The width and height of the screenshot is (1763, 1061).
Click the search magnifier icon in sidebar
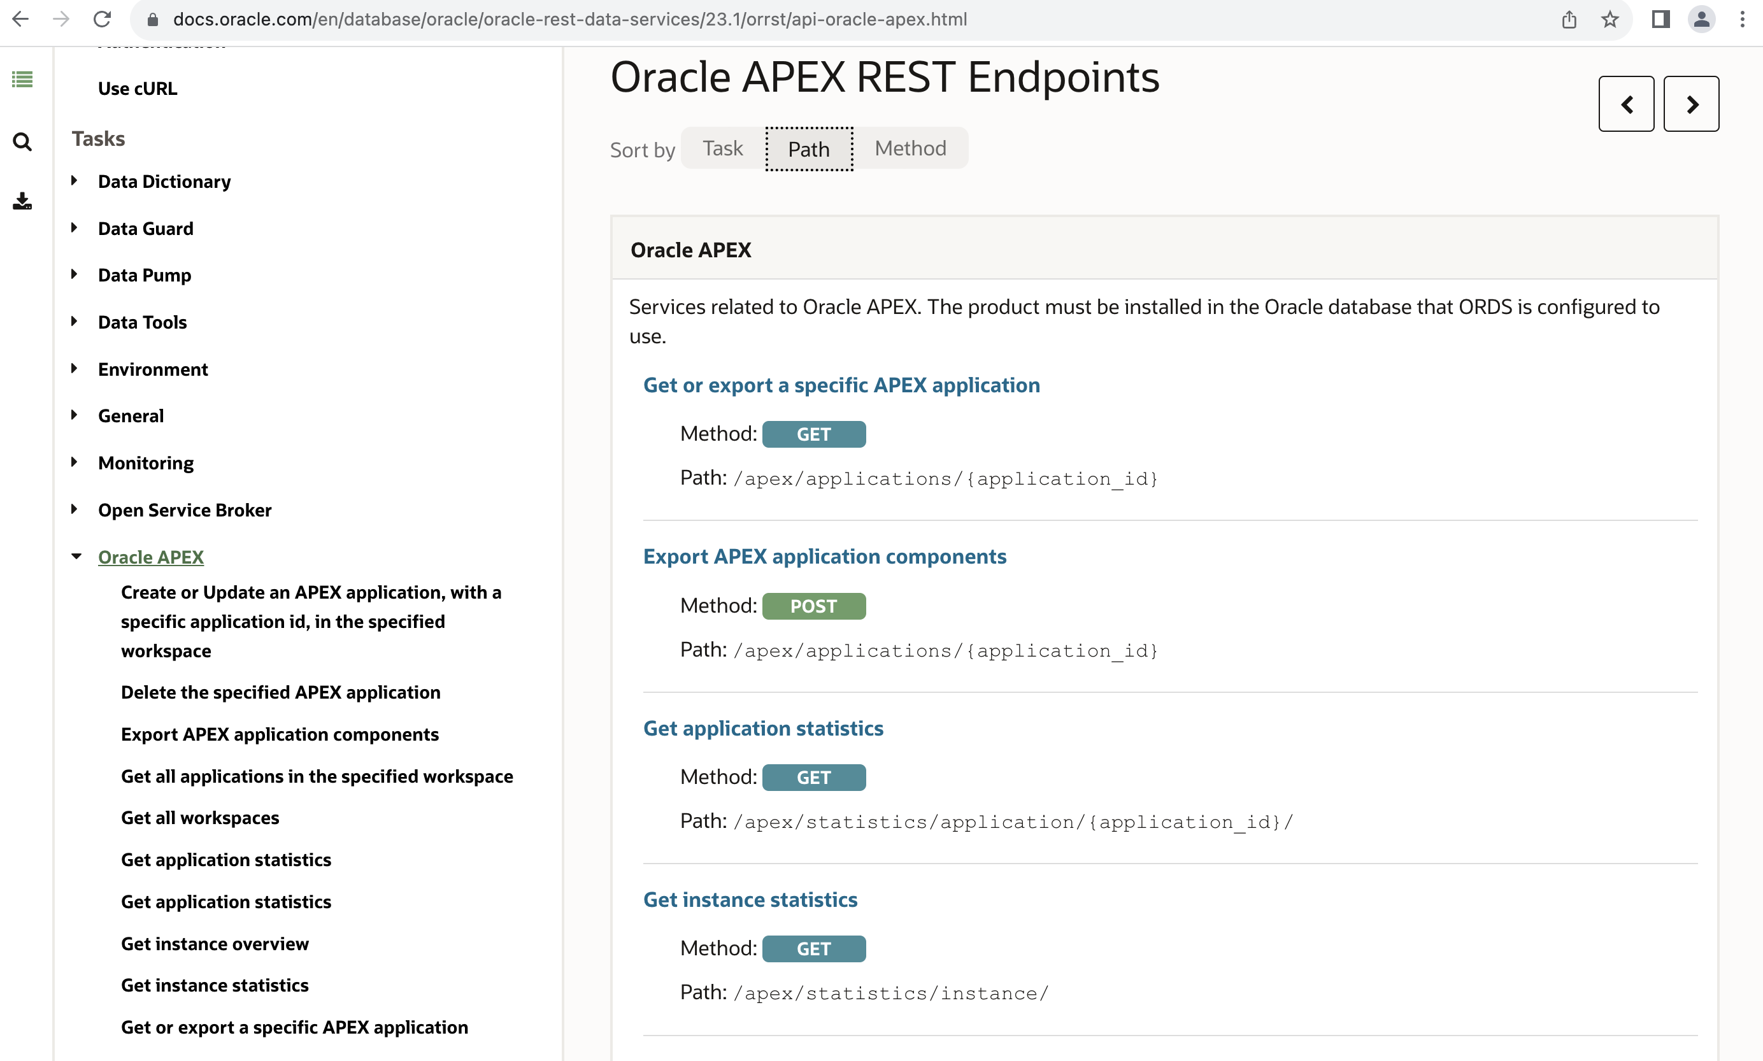coord(22,141)
